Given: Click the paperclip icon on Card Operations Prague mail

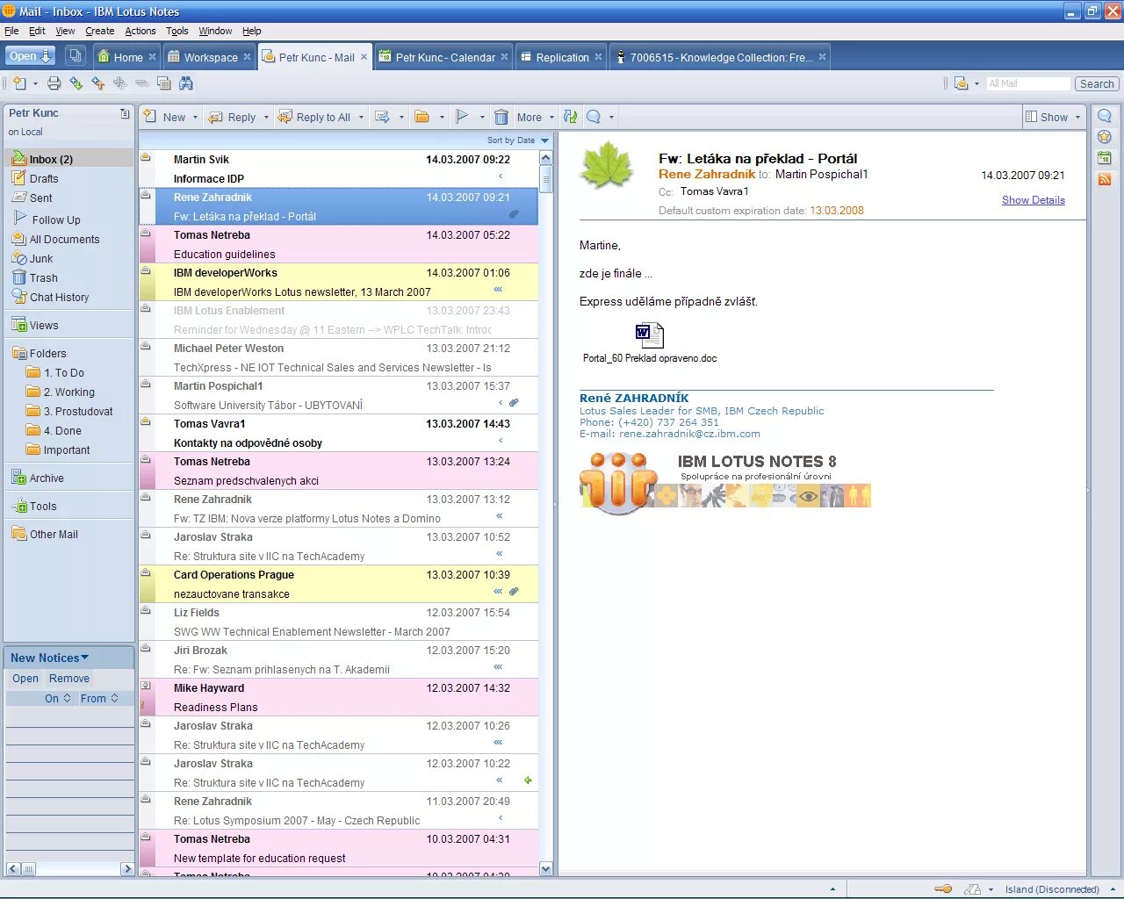Looking at the screenshot, I should (x=514, y=592).
